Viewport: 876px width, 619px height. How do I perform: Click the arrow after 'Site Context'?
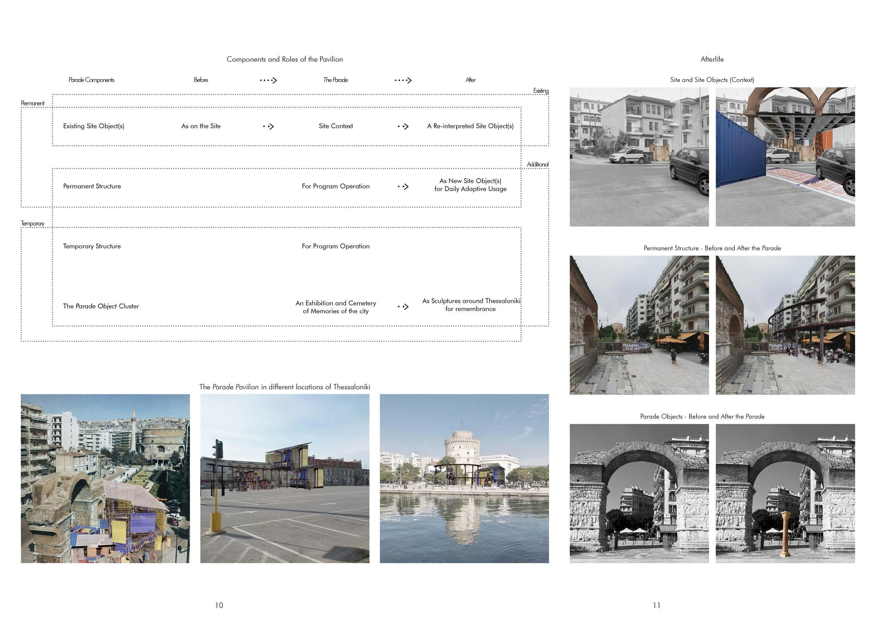click(x=403, y=126)
